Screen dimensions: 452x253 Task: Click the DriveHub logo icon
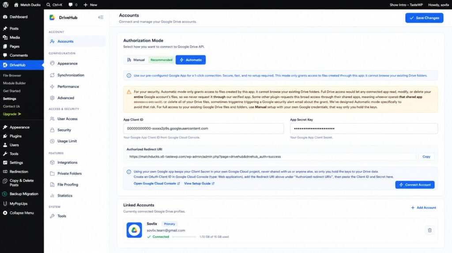coord(52,17)
